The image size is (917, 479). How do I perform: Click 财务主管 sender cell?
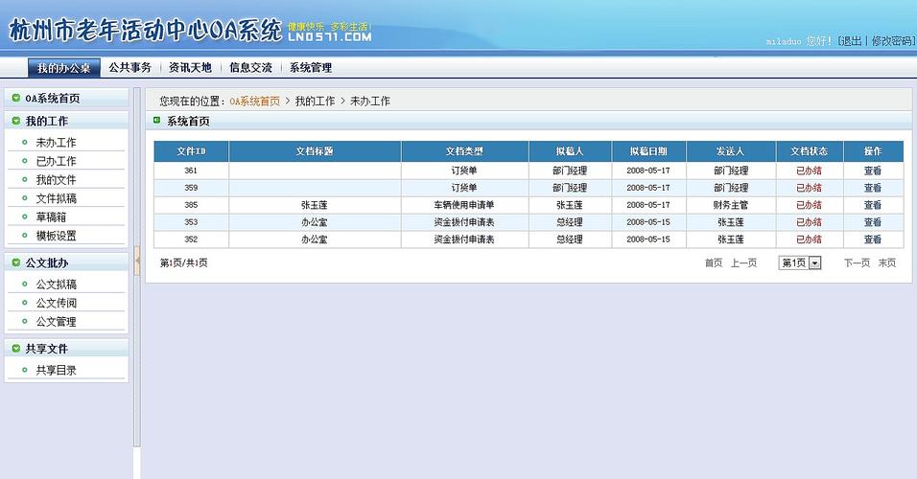point(731,205)
